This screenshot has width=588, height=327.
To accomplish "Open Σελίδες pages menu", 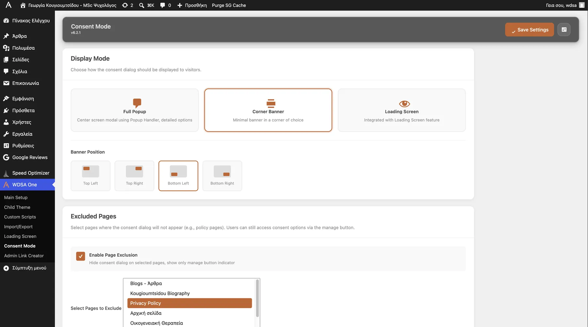I will [27, 60].
